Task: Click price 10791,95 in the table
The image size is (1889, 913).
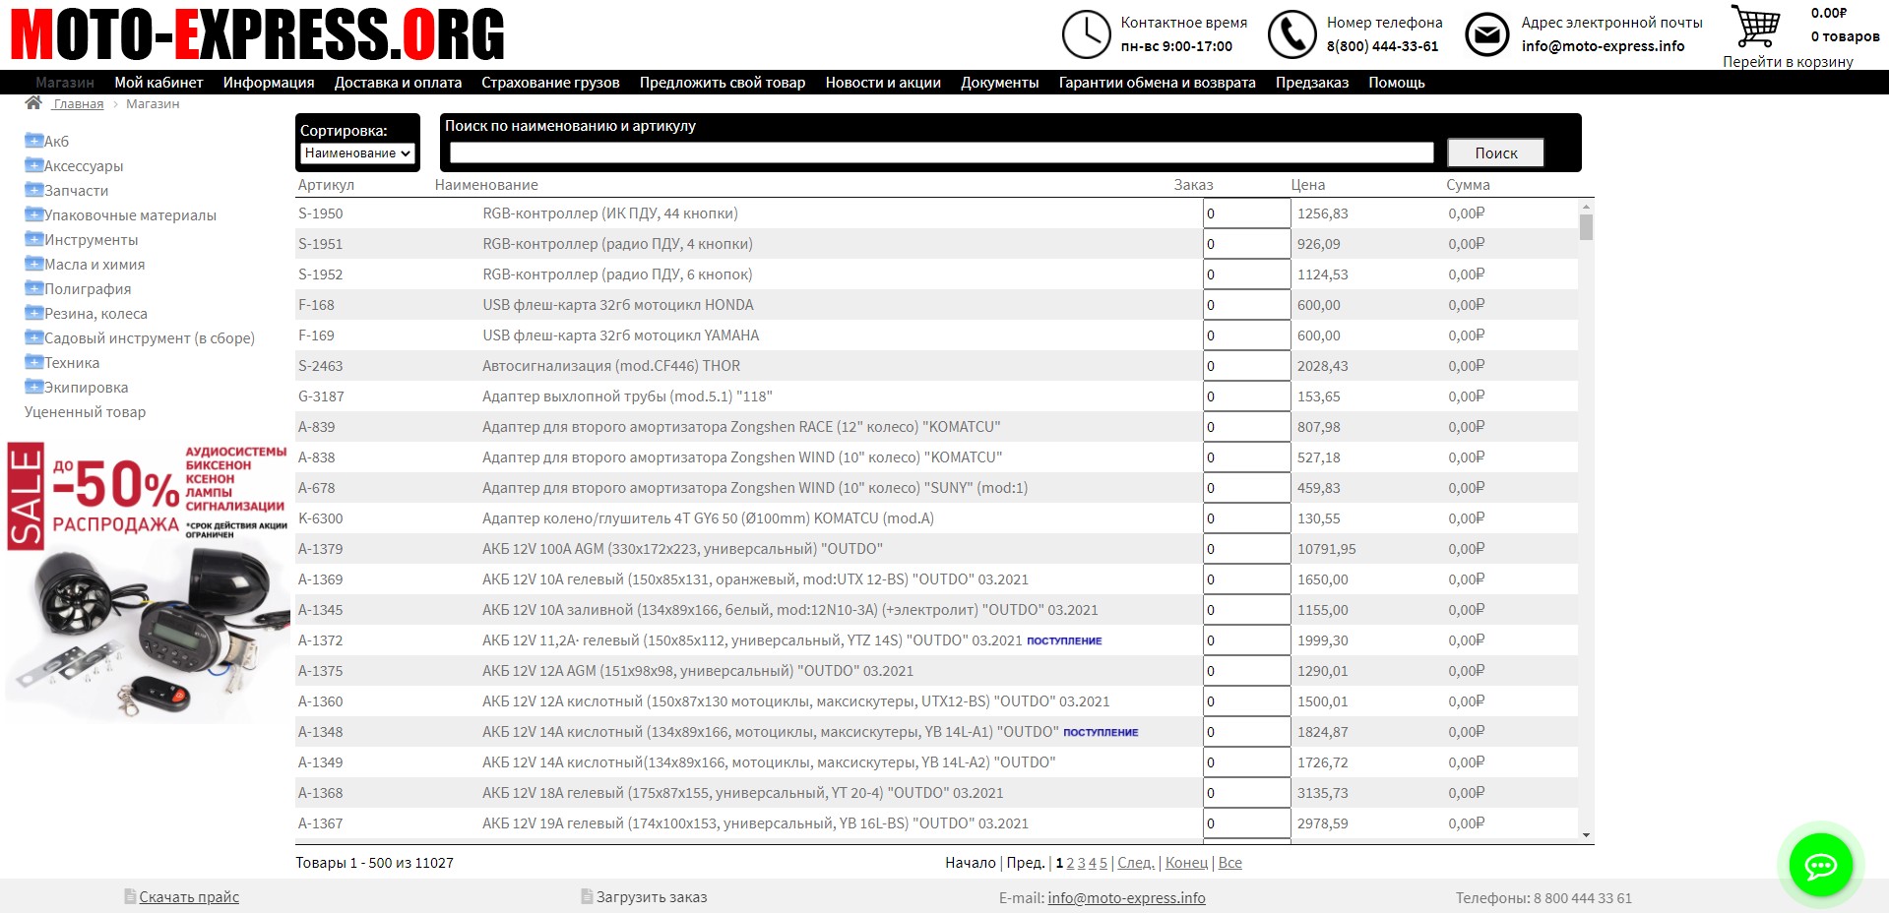Action: [x=1326, y=549]
